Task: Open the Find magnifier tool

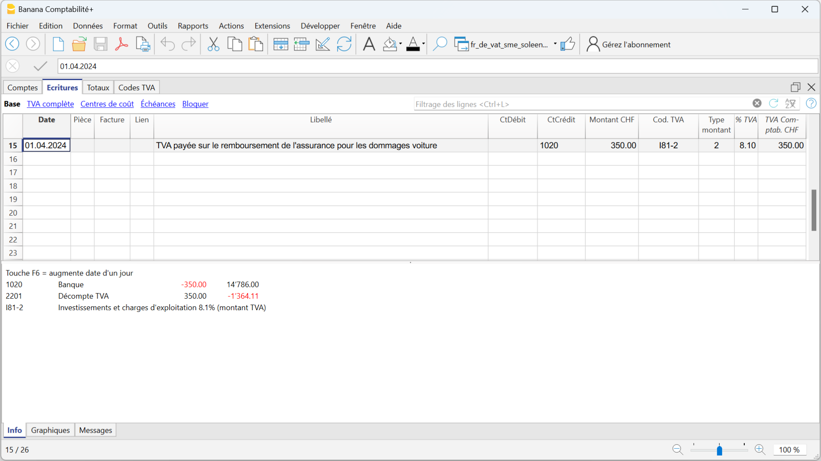Action: [440, 44]
